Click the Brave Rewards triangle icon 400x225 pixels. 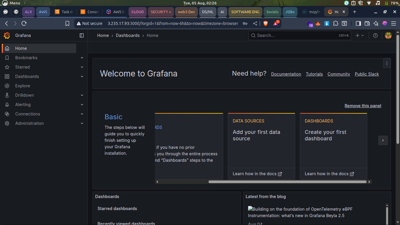[276, 23]
